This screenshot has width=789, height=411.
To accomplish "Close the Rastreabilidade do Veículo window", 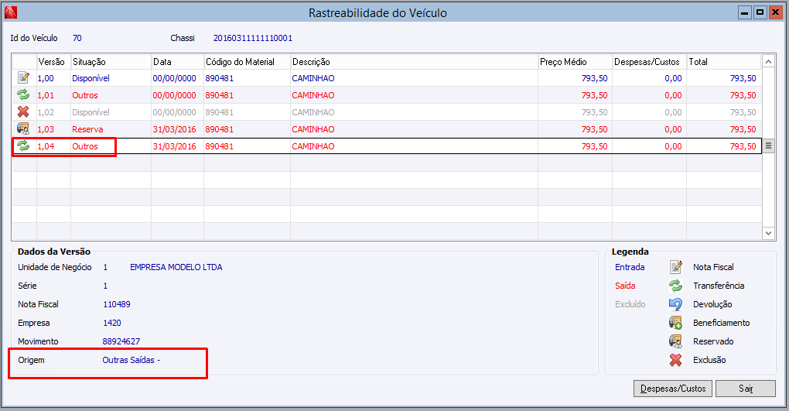I will 775,12.
